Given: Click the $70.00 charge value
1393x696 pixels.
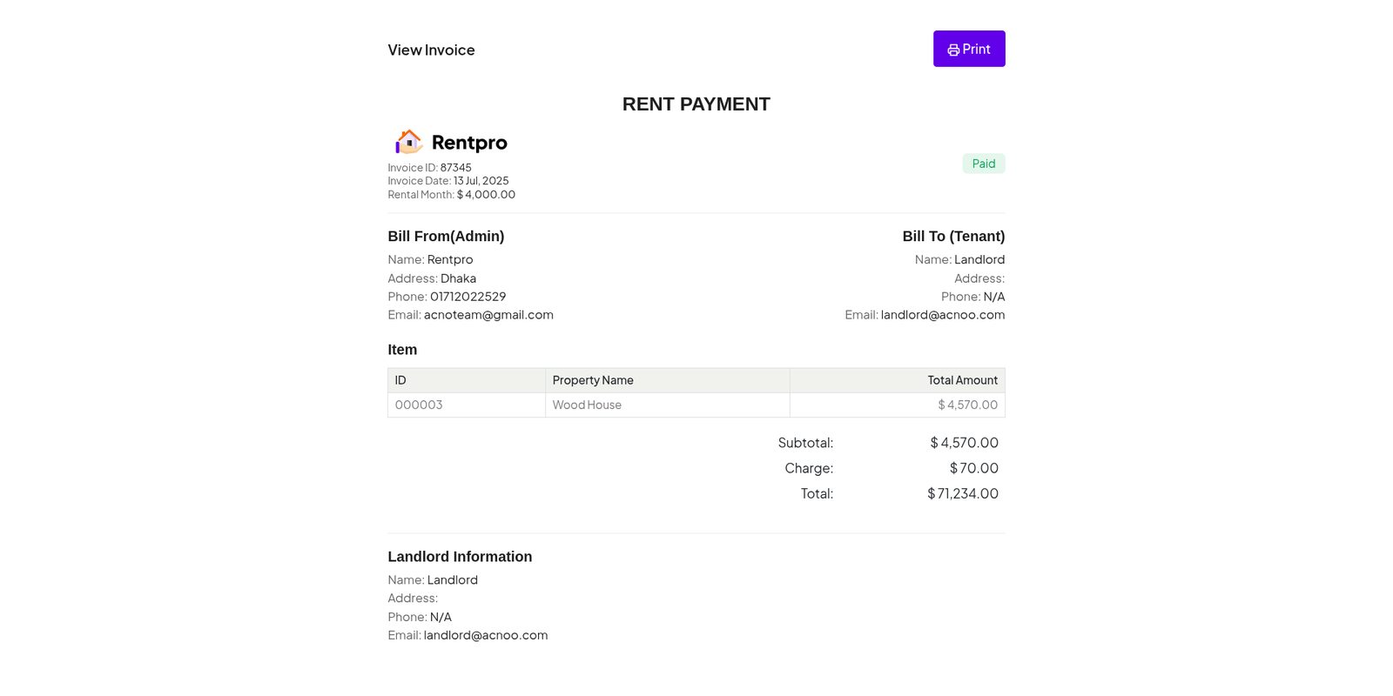Looking at the screenshot, I should coord(973,468).
